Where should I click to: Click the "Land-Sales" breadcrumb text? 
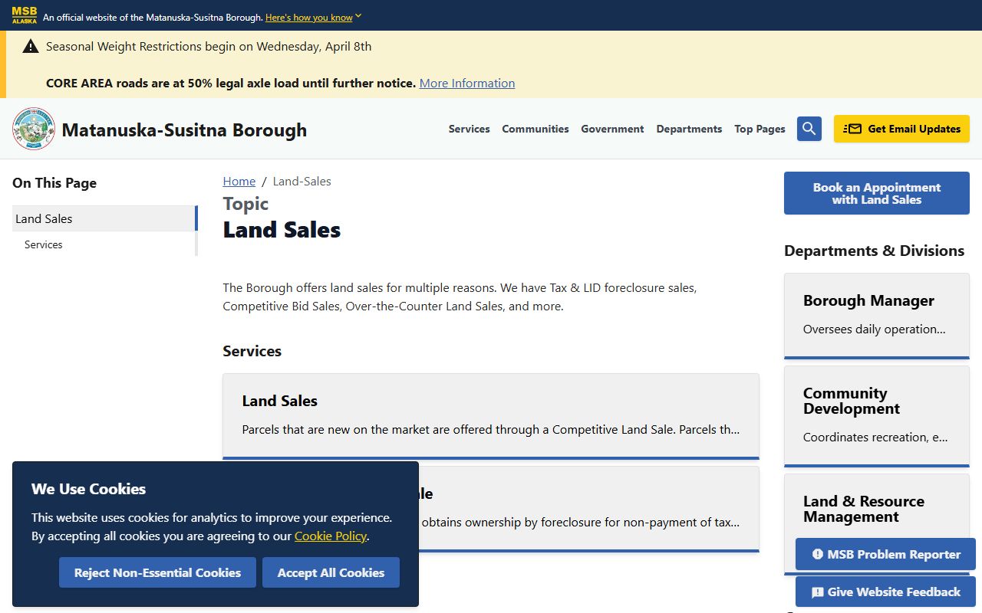pos(302,181)
